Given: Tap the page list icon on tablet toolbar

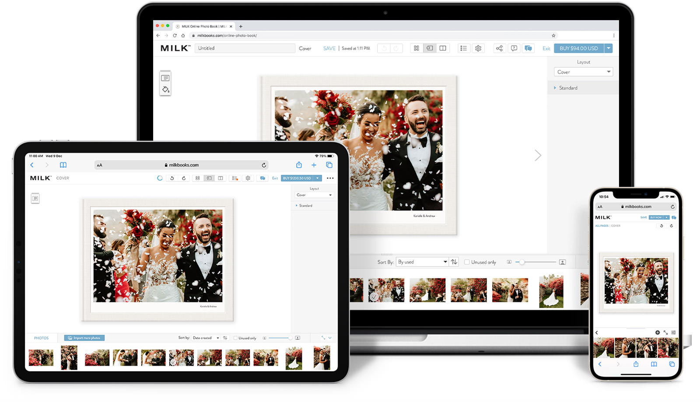Looking at the screenshot, I should tap(235, 178).
